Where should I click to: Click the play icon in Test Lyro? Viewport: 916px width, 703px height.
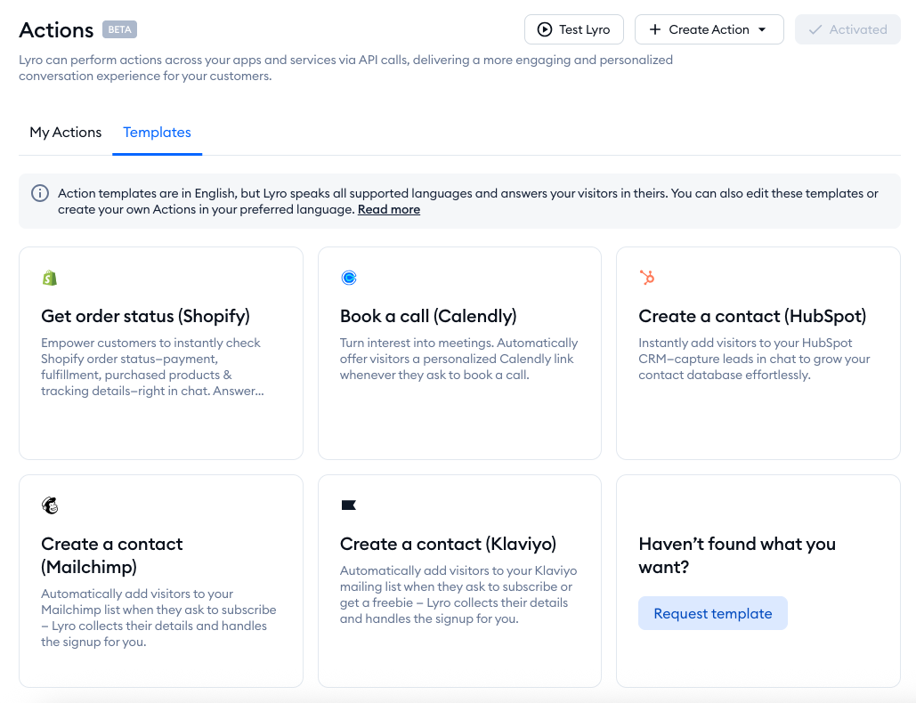pyautogui.click(x=545, y=29)
